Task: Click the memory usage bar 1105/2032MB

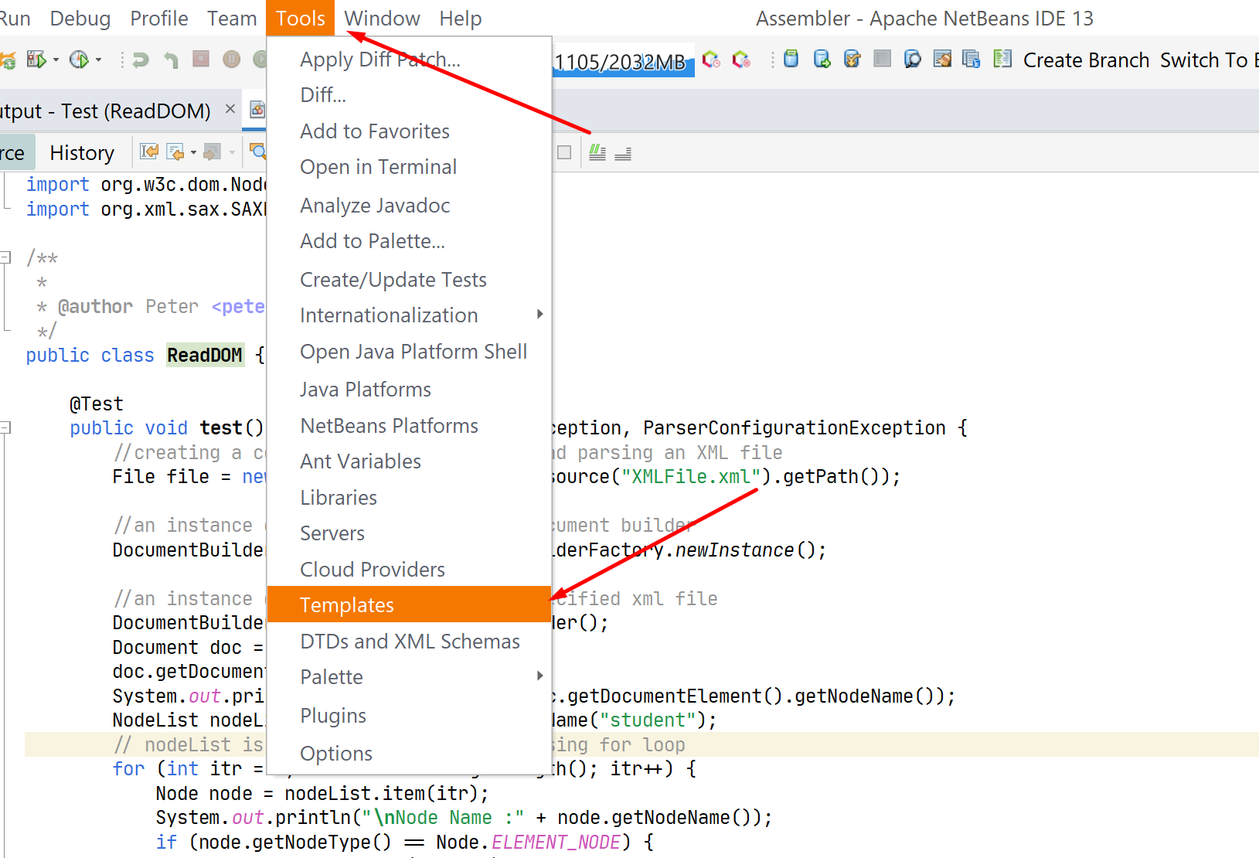Action: (x=623, y=61)
